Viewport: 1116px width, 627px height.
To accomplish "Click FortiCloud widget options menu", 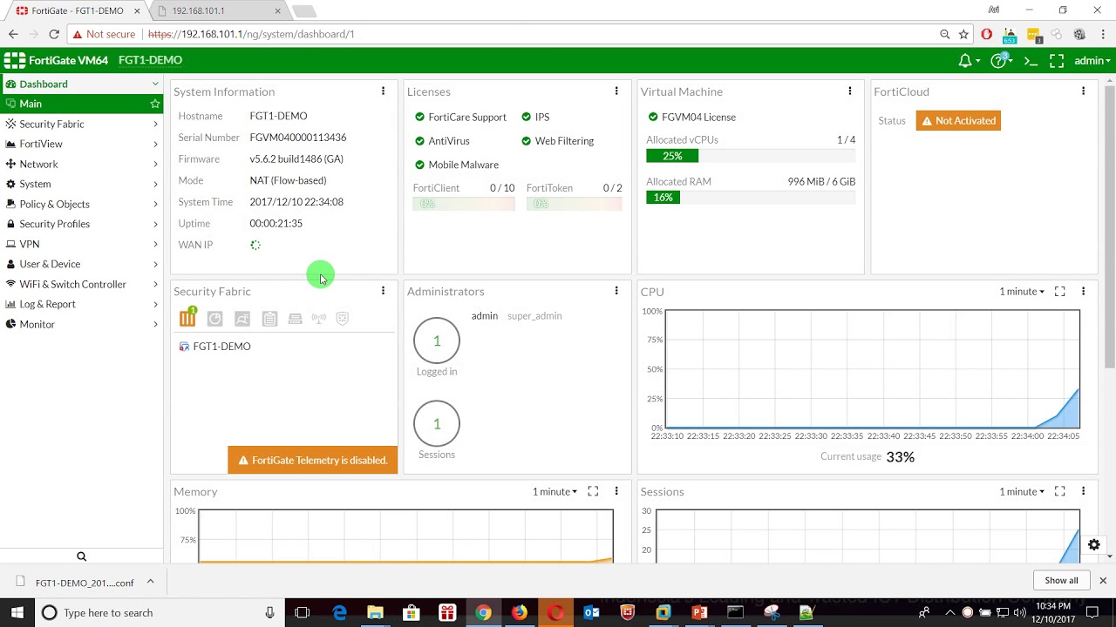I will (1084, 91).
